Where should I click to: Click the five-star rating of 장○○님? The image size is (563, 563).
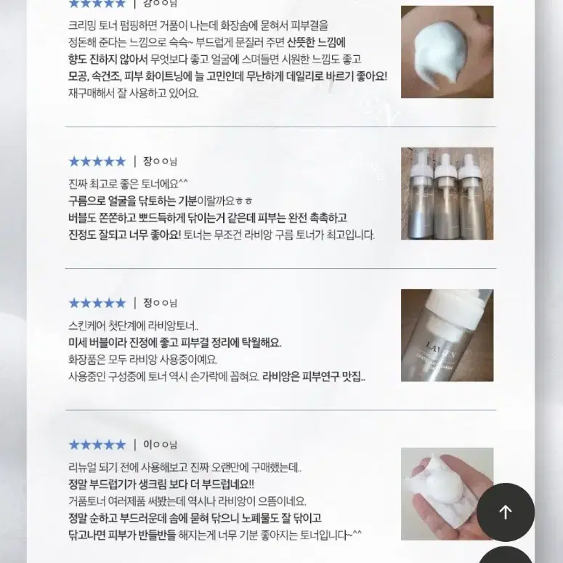point(97,161)
